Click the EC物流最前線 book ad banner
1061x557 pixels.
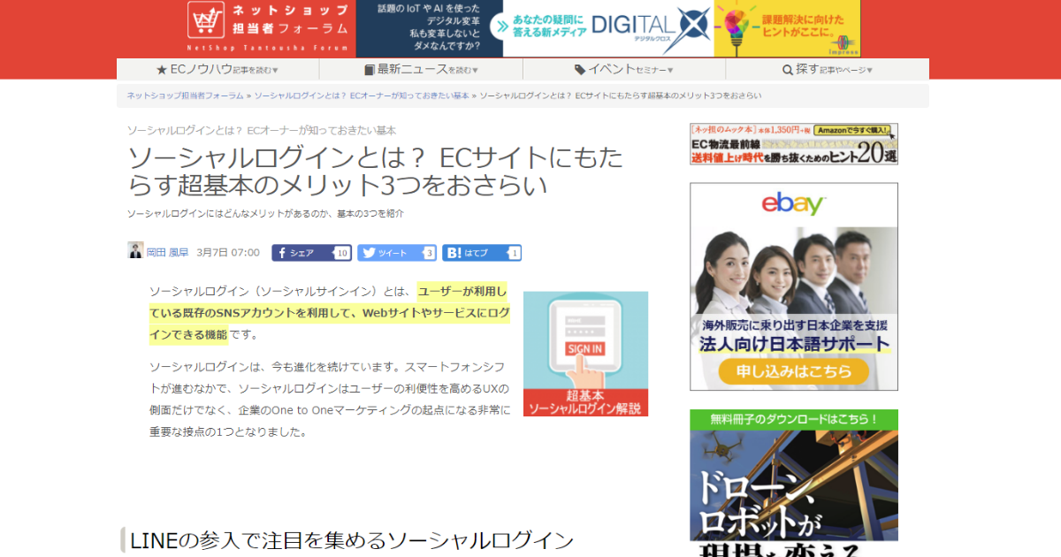coord(794,144)
